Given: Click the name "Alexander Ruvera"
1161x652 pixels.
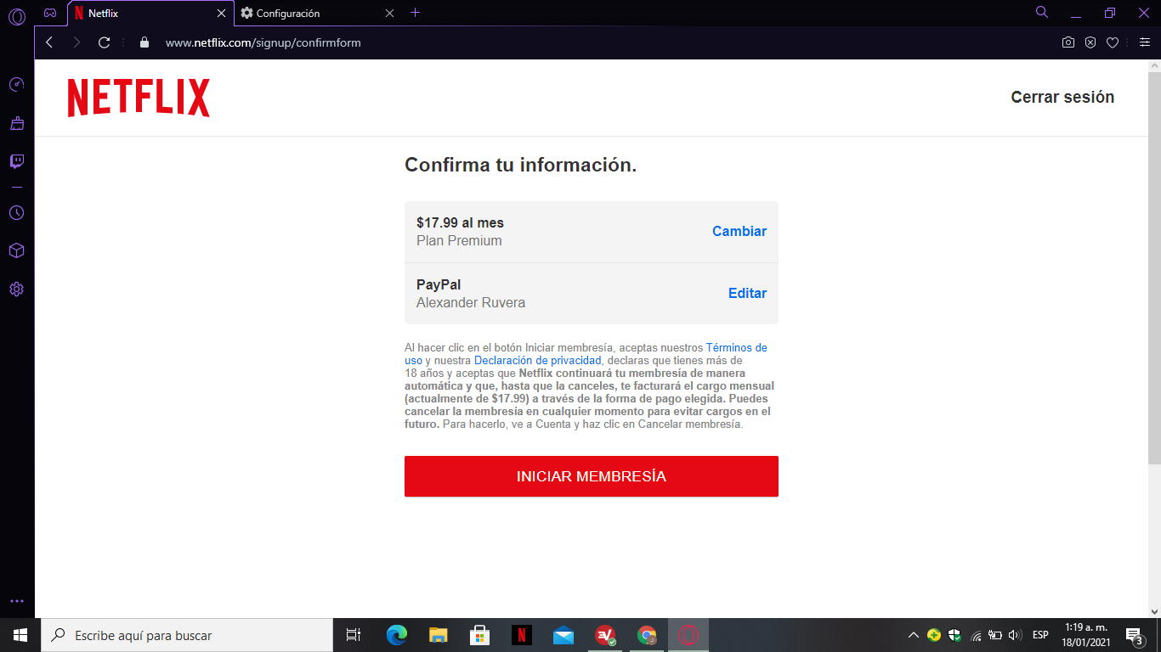Looking at the screenshot, I should 471,303.
